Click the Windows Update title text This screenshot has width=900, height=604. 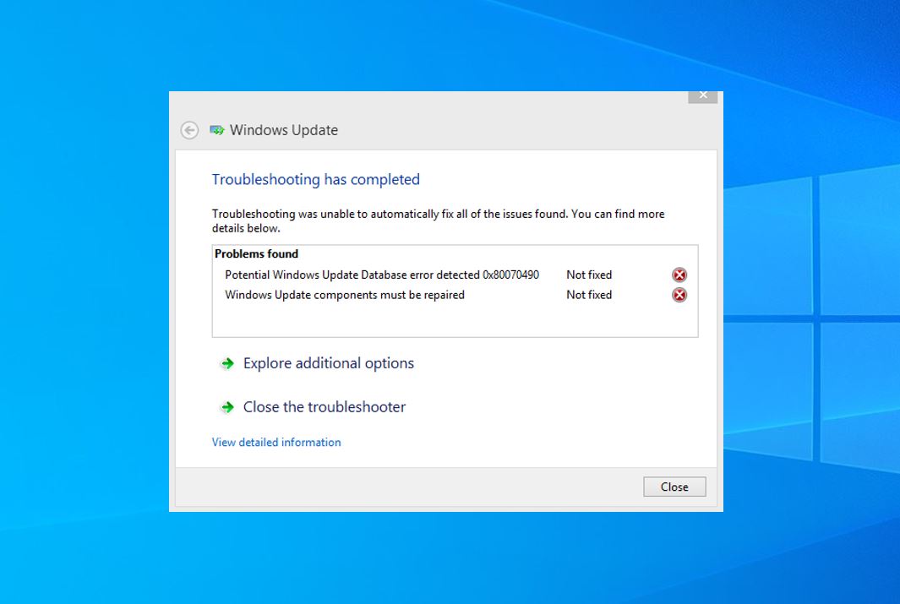click(x=285, y=130)
